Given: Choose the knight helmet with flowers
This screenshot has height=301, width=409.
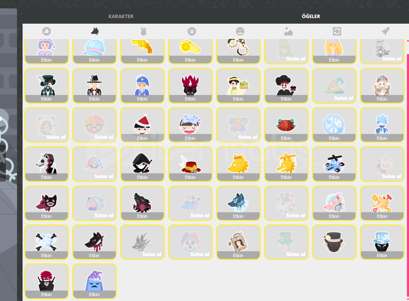Looking at the screenshot, I should [382, 86].
